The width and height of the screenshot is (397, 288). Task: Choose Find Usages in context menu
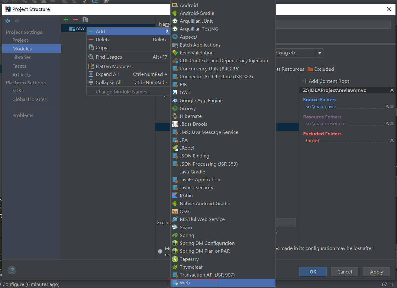tap(128, 57)
